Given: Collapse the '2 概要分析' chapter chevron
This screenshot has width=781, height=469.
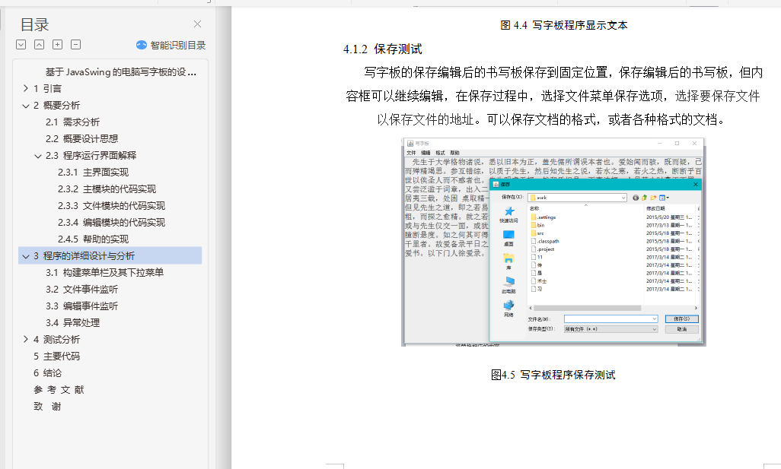Looking at the screenshot, I should [25, 106].
